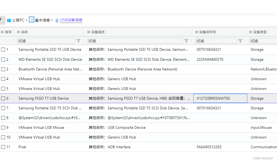
Task: Open the 设备序列号 column filter funnel icon
Action: [x=240, y=41]
